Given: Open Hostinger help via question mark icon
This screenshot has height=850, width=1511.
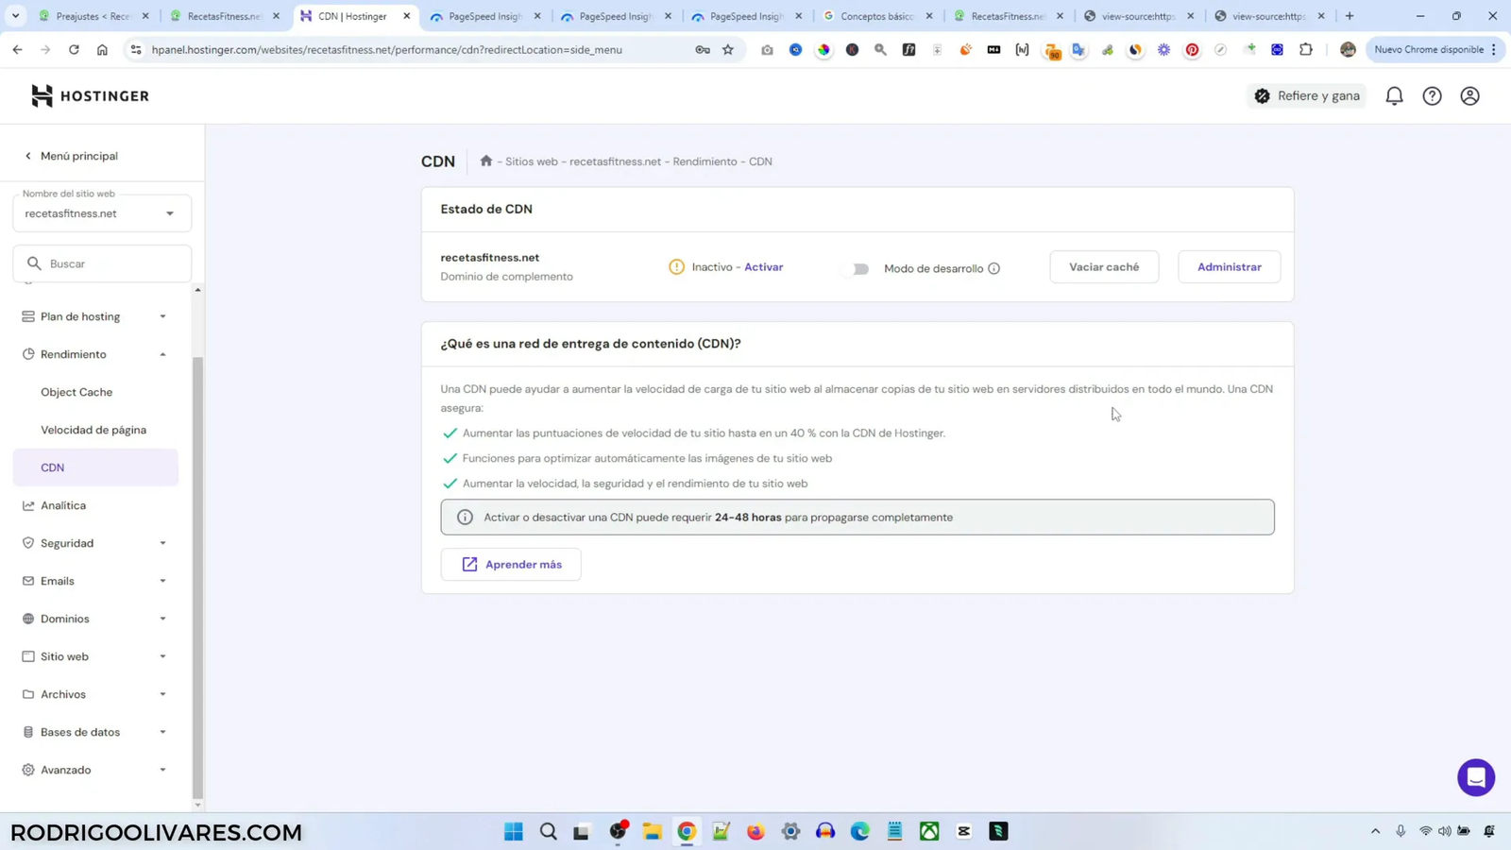Looking at the screenshot, I should pyautogui.click(x=1432, y=95).
